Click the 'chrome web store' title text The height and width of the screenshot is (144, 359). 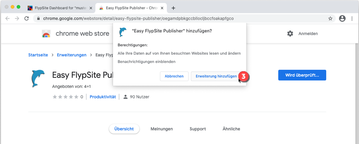(x=82, y=34)
